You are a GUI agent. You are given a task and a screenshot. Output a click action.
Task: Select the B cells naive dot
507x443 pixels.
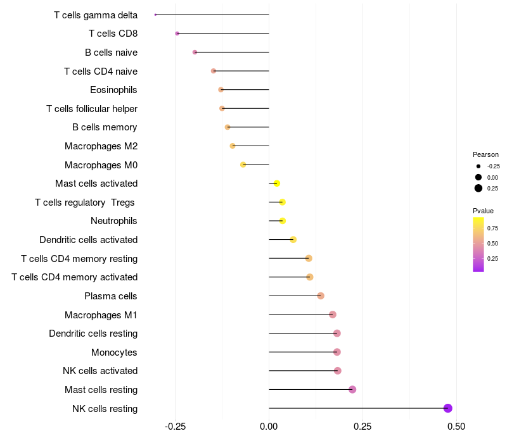coord(195,53)
